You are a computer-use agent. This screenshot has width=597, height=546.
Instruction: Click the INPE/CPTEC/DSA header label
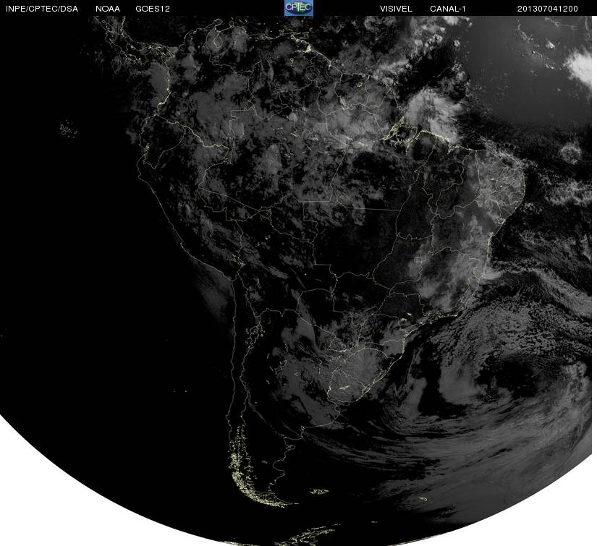pos(42,9)
